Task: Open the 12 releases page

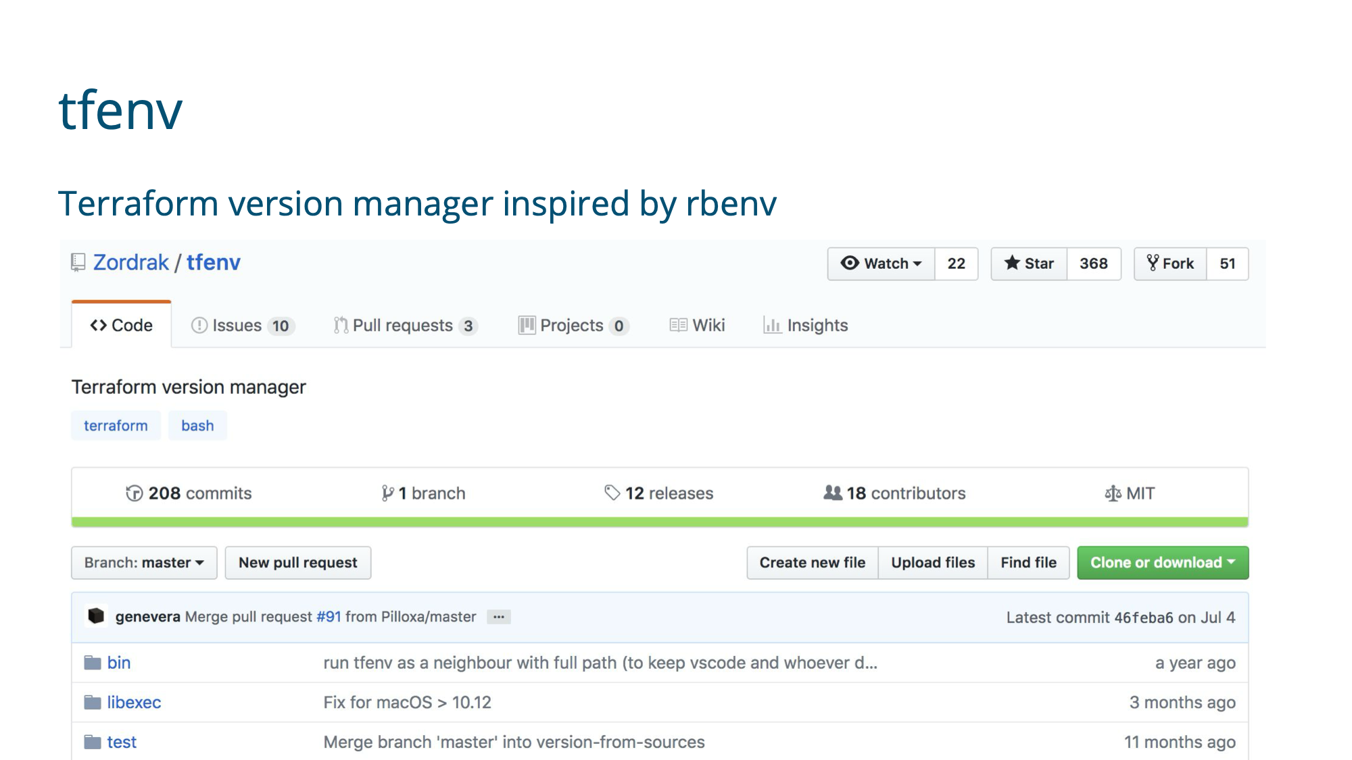Action: pyautogui.click(x=658, y=493)
